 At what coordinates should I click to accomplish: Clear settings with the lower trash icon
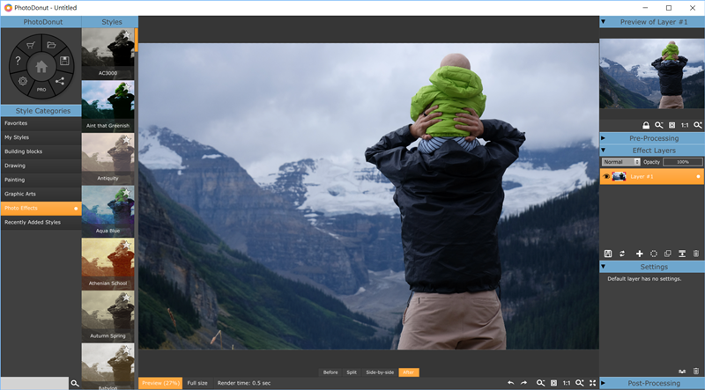[x=696, y=372]
